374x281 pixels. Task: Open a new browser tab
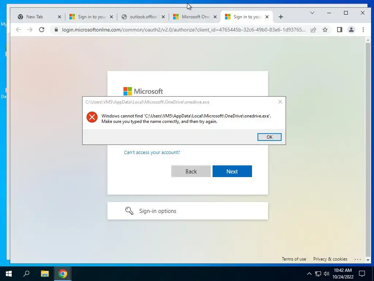pos(281,17)
